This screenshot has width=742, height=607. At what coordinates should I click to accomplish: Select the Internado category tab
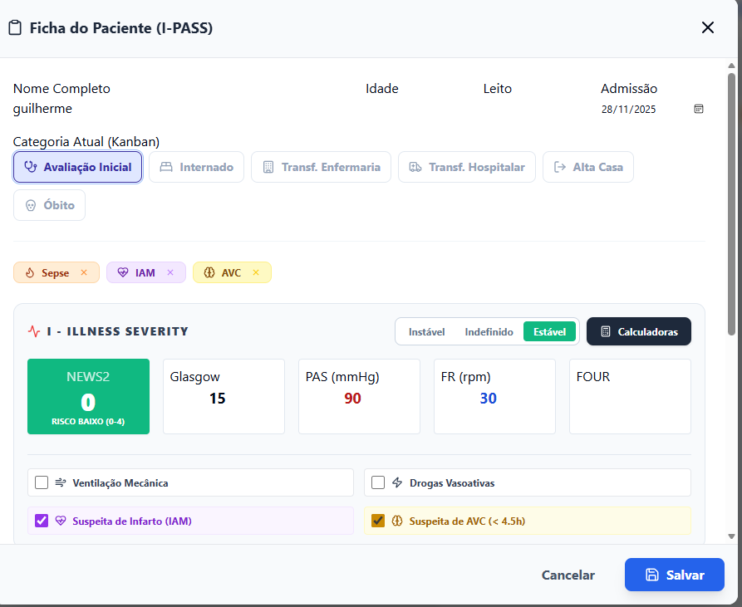[196, 167]
